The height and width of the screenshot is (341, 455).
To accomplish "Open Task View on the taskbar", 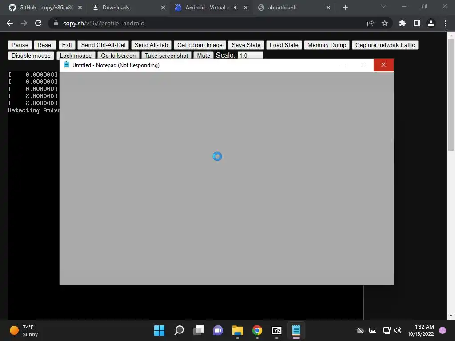I will click(199, 330).
